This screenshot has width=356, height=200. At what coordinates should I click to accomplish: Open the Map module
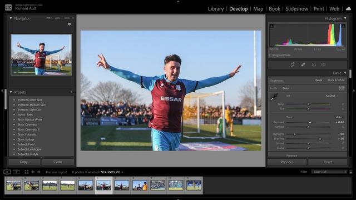tap(258, 9)
